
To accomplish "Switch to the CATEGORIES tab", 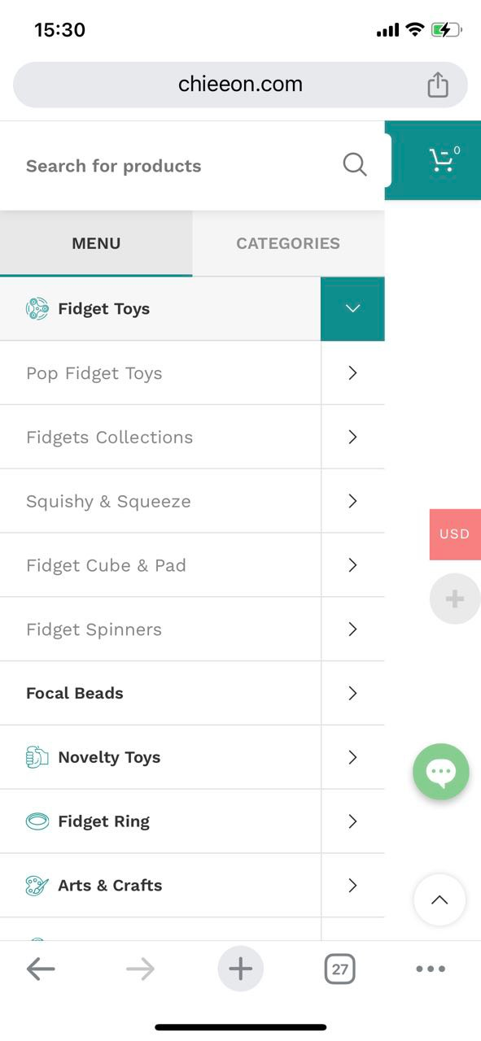I will 288,243.
